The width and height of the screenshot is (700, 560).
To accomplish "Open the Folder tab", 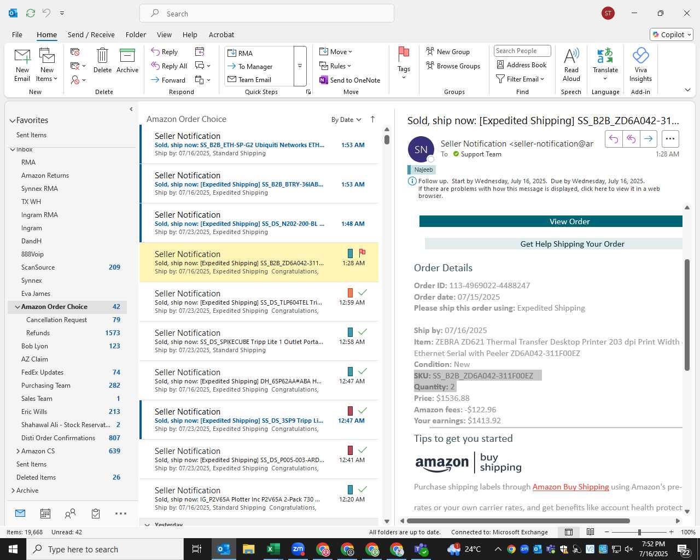I will tap(136, 34).
